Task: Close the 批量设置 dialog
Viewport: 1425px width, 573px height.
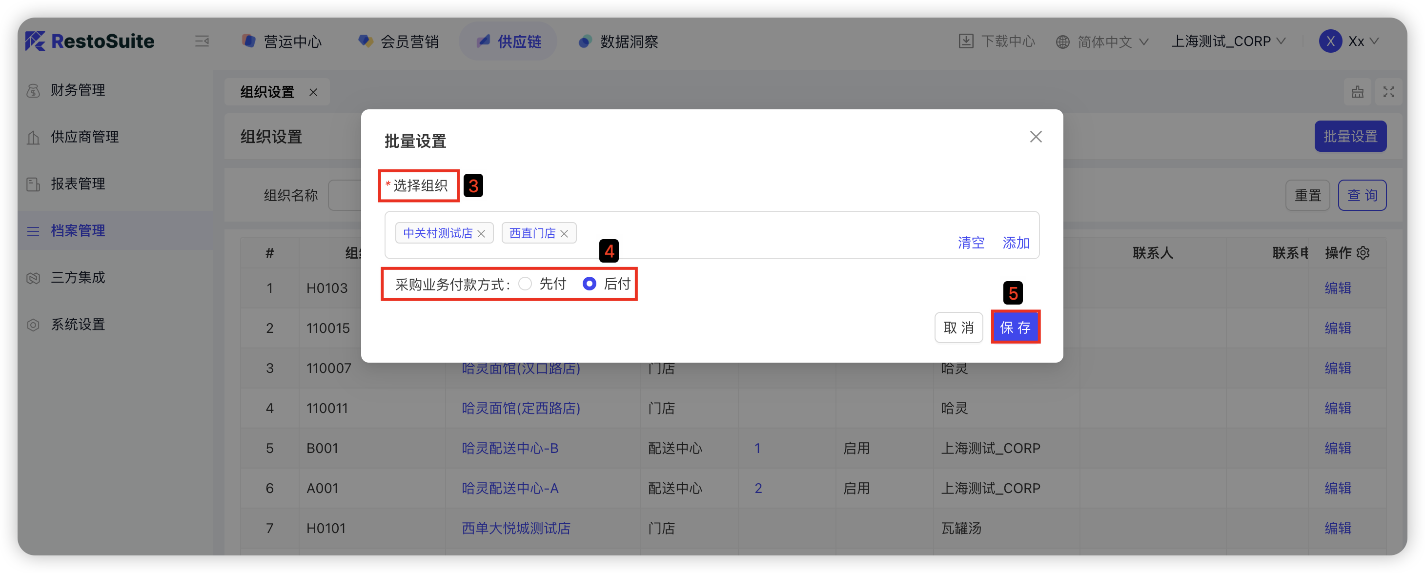Action: point(1036,137)
